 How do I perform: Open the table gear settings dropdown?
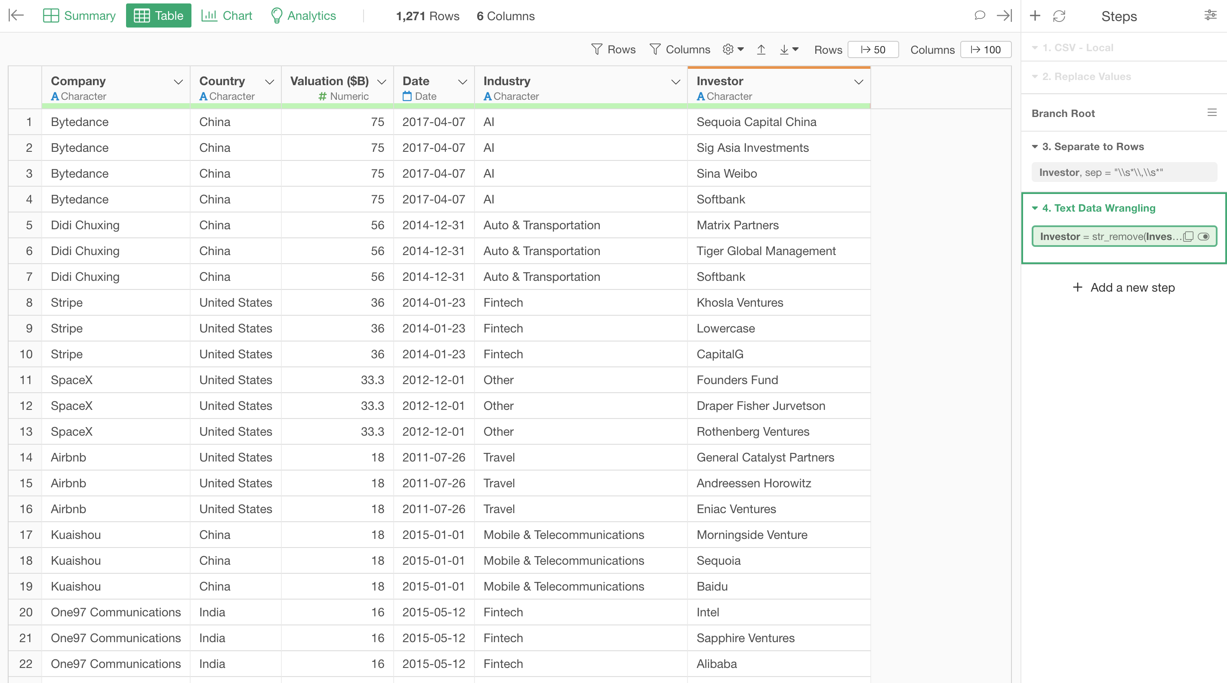(733, 49)
